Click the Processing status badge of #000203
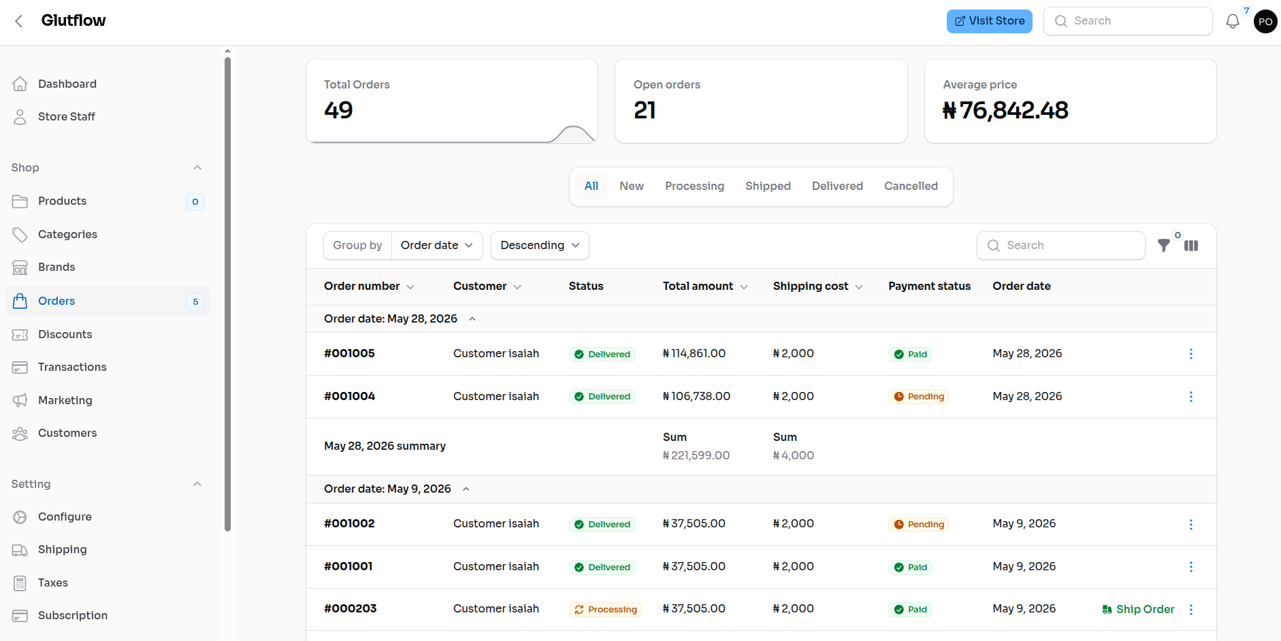This screenshot has height=641, width=1281. [x=605, y=610]
